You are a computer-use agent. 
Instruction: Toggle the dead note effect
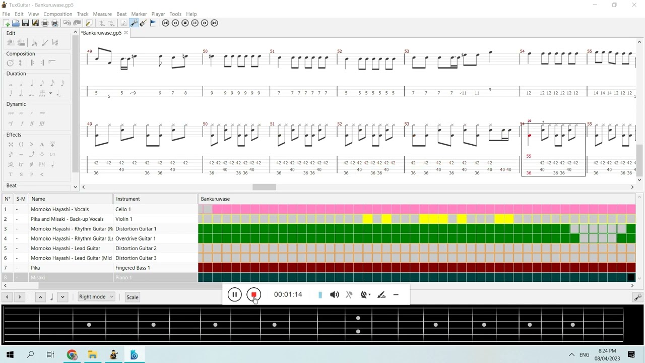(11, 144)
